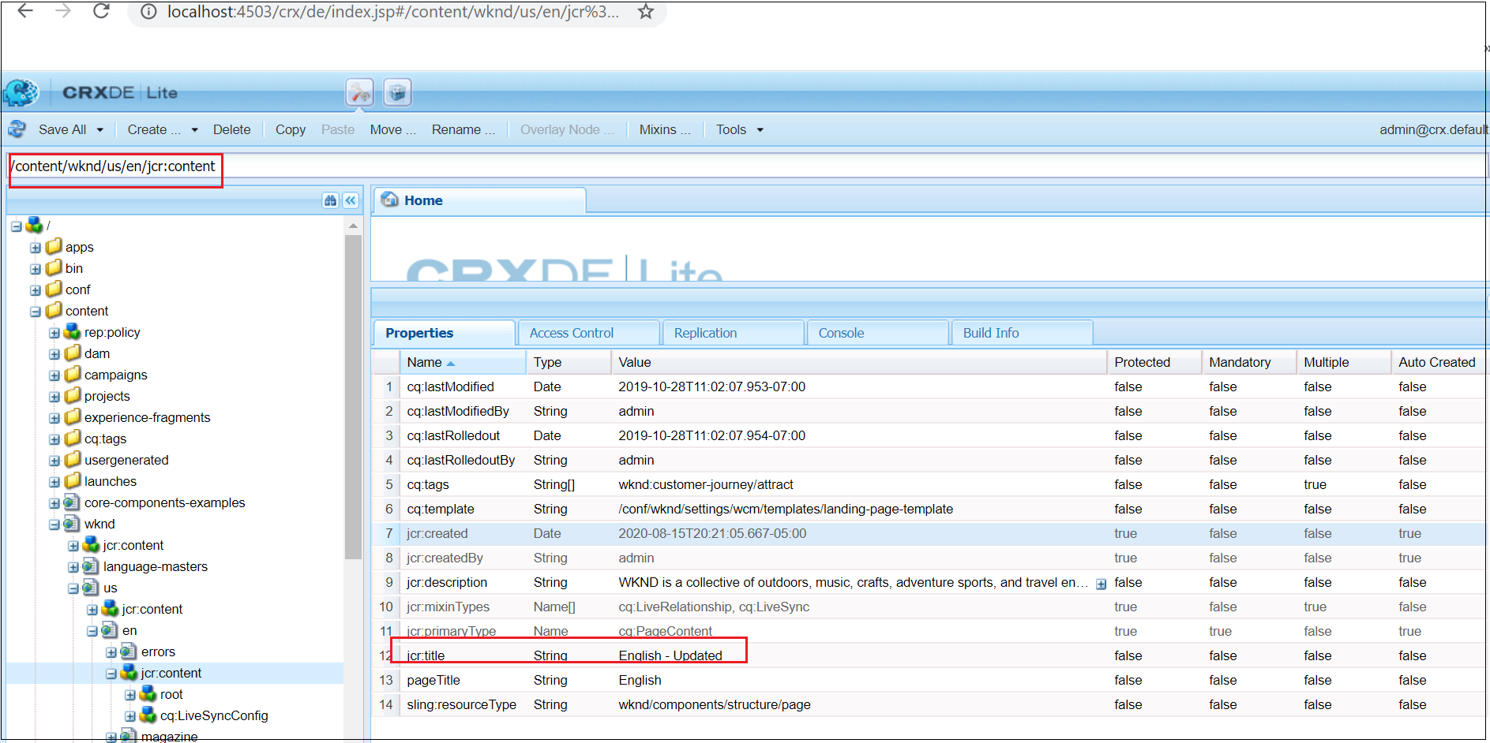1490x743 pixels.
Task: Click the language-masters page icon
Action: [x=92, y=566]
